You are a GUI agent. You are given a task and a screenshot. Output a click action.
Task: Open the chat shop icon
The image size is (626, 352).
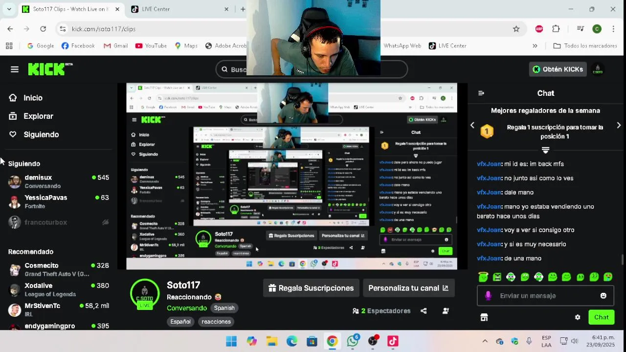(x=484, y=317)
